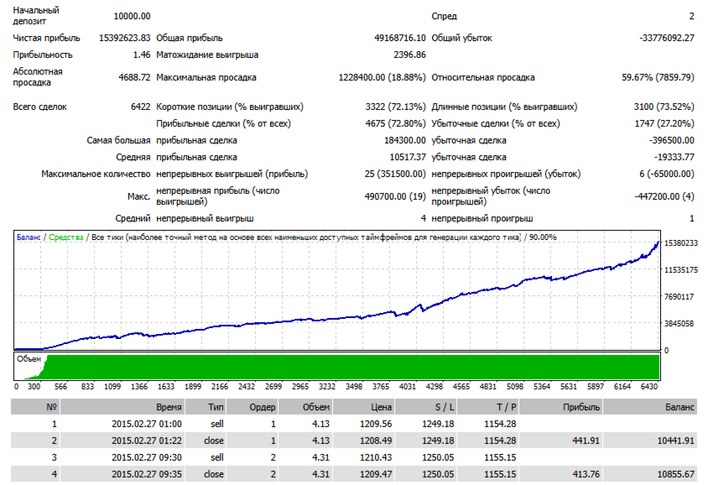The image size is (708, 485).
Task: Click the long positions value 3100 (73.52%)
Action: coord(664,107)
